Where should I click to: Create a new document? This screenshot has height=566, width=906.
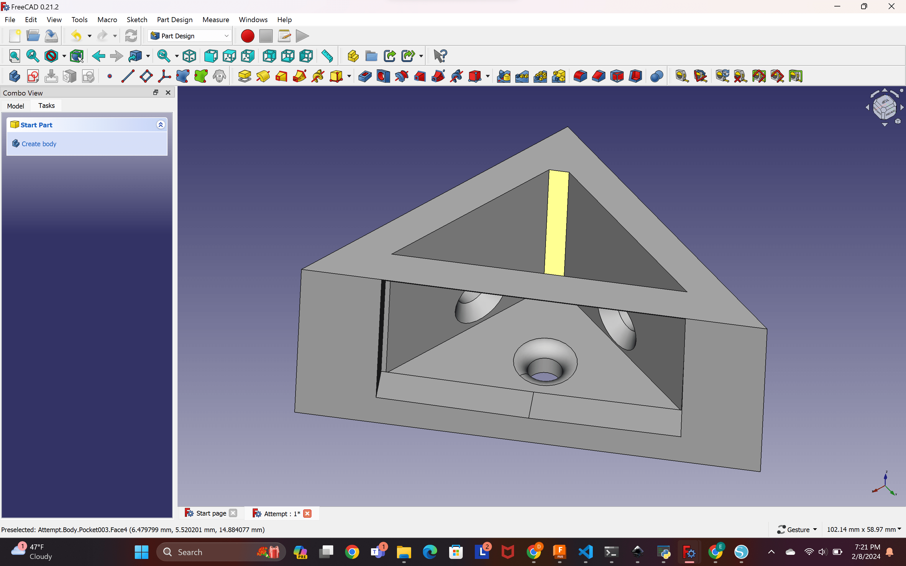(x=15, y=36)
